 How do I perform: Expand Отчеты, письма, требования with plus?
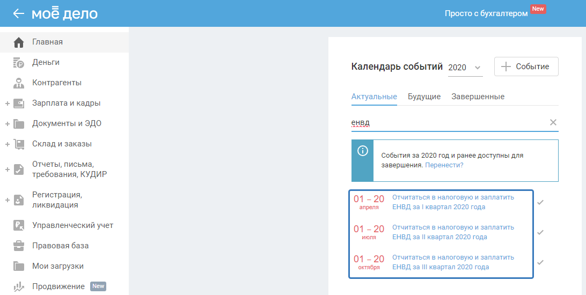[x=7, y=169]
